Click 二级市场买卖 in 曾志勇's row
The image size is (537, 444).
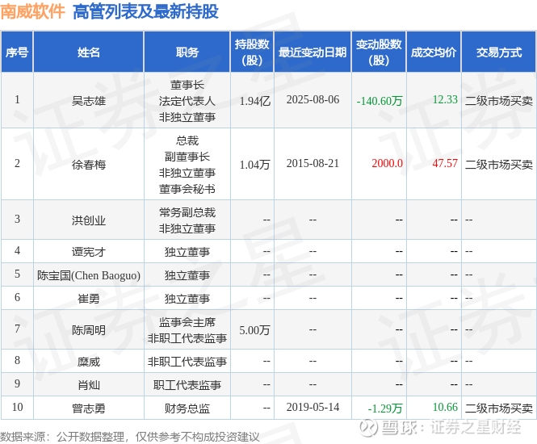499,408
